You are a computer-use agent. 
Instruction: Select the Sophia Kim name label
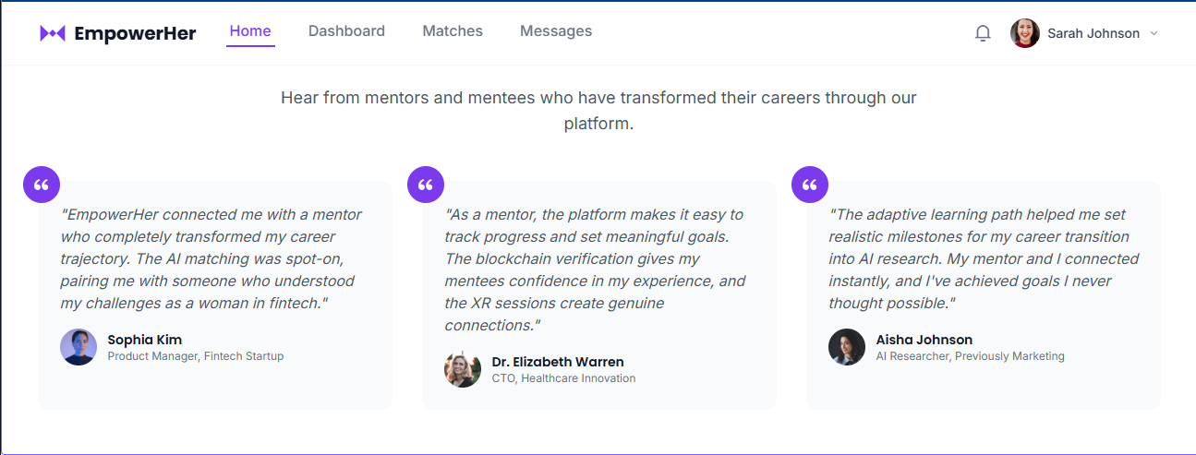pos(145,340)
